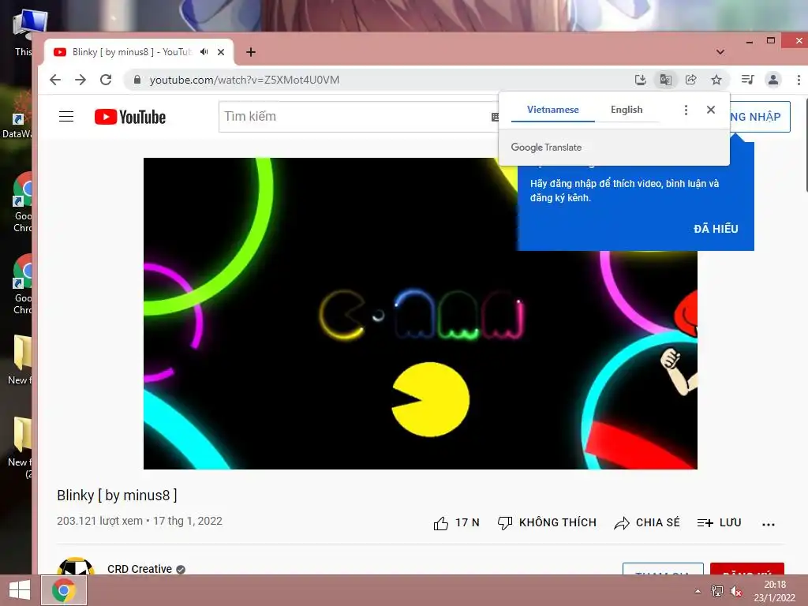
Task: Select the English tab in Translate popup
Action: click(627, 110)
